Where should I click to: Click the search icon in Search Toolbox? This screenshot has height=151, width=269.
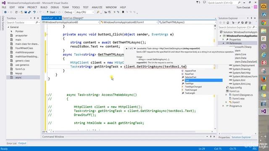(37, 22)
